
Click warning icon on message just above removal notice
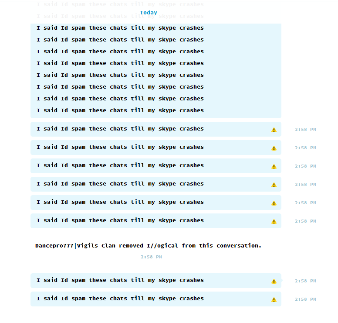pyautogui.click(x=274, y=221)
